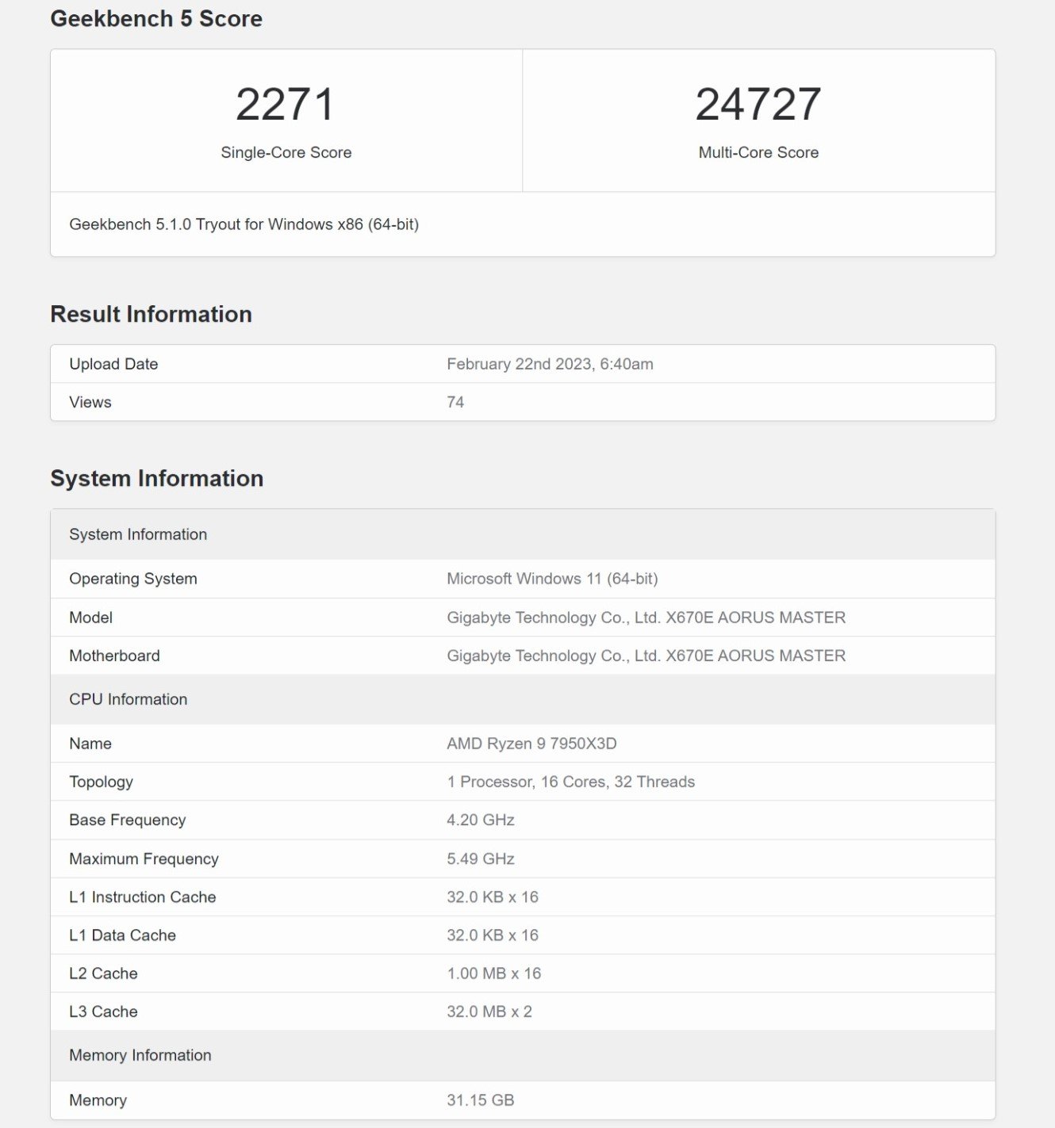1055x1128 pixels.
Task: Click the Multi-Core Score label
Action: (x=758, y=152)
